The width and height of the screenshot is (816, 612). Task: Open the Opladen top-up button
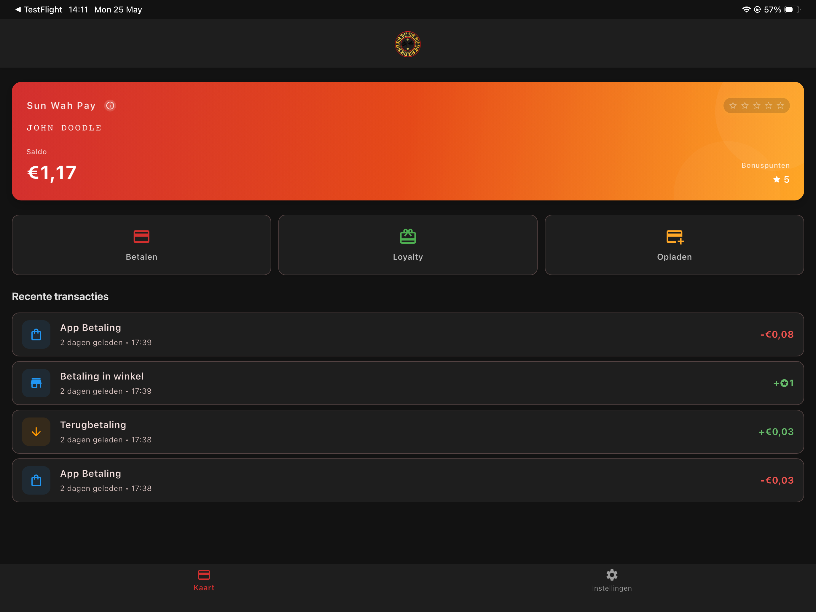[674, 245]
